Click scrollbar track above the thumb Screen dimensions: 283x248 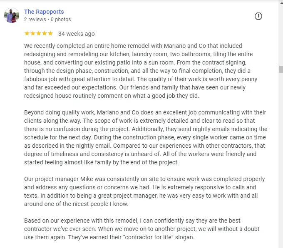(x=281, y=33)
